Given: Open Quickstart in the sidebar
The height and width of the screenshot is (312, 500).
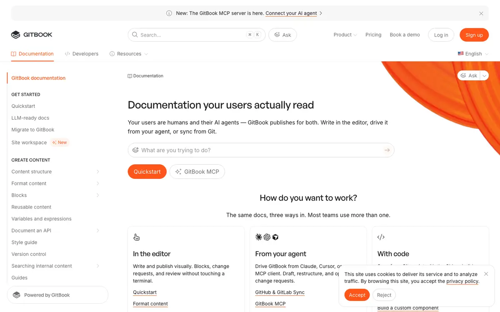Looking at the screenshot, I should [x=23, y=106].
